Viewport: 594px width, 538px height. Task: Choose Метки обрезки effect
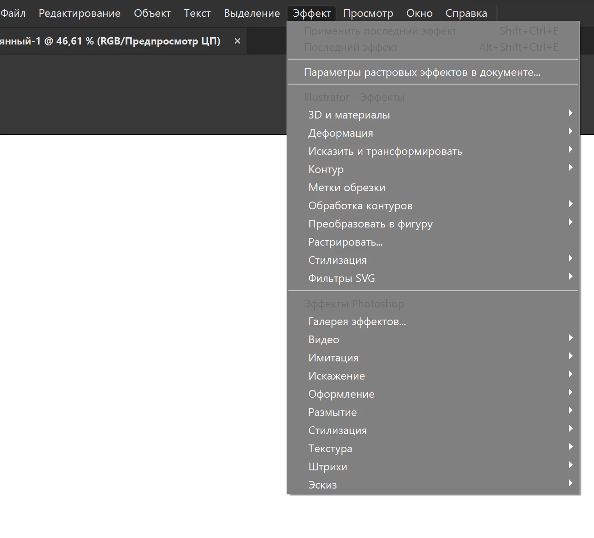[433, 188]
